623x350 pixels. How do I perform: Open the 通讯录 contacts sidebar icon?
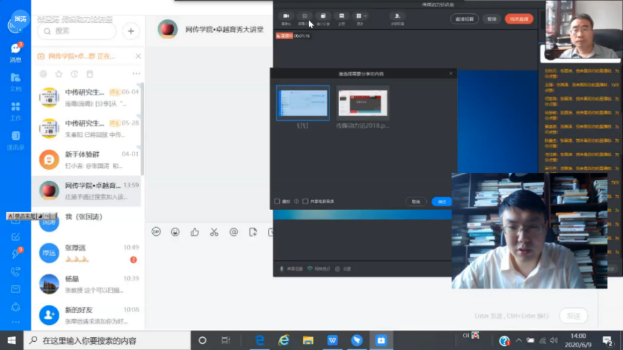coord(16,139)
